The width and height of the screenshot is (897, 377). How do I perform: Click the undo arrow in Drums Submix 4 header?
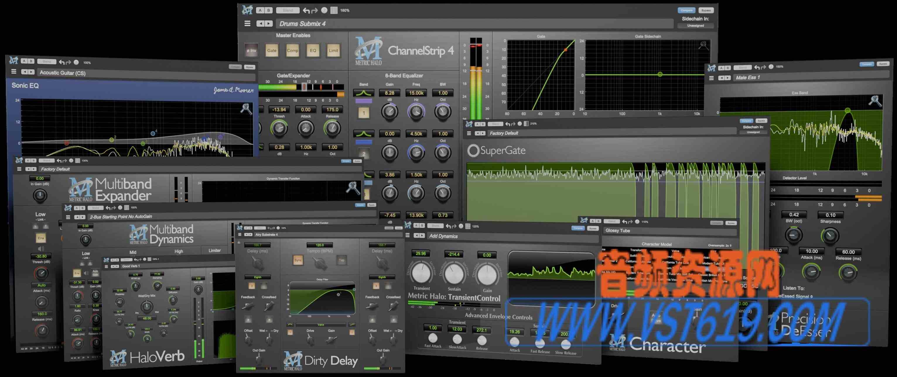click(306, 10)
